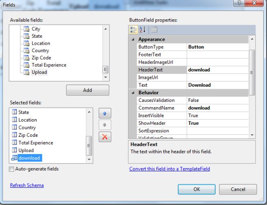Select the SortExpression property name
This screenshot has height=205, width=267.
154,131
